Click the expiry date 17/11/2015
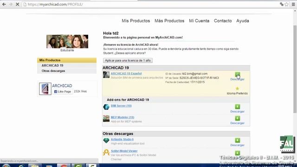Viewport: 297px width, 167px height. point(197,82)
